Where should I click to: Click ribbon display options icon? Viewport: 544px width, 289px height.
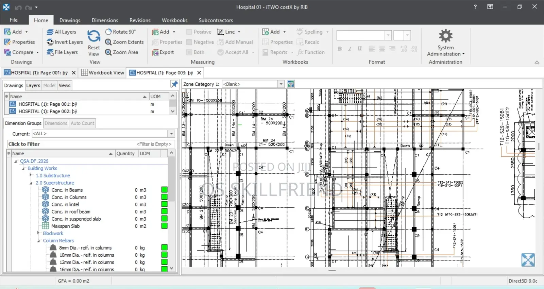coord(490,7)
